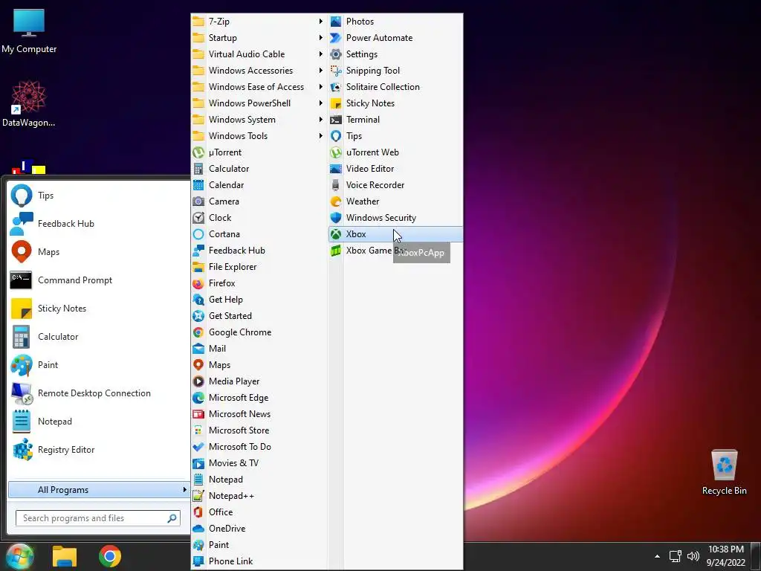Image resolution: width=761 pixels, height=571 pixels.
Task: Launch µTorrent icon in programs list
Action: [198, 152]
